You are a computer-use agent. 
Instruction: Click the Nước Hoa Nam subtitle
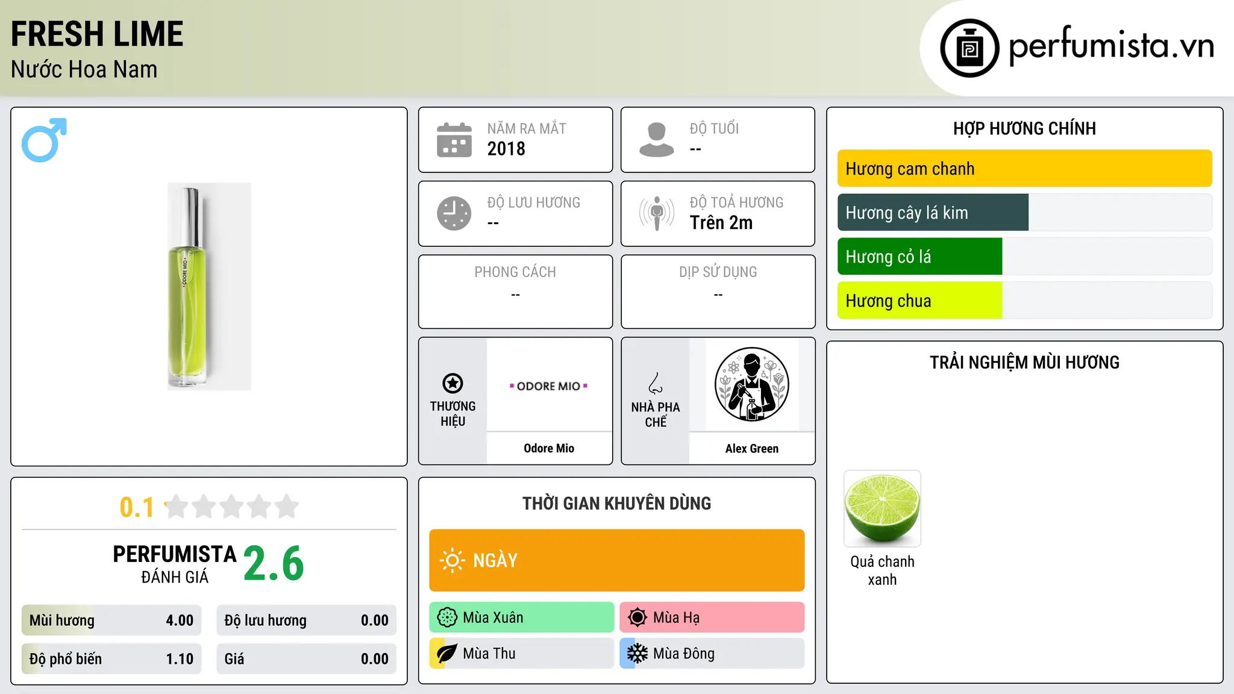point(84,69)
